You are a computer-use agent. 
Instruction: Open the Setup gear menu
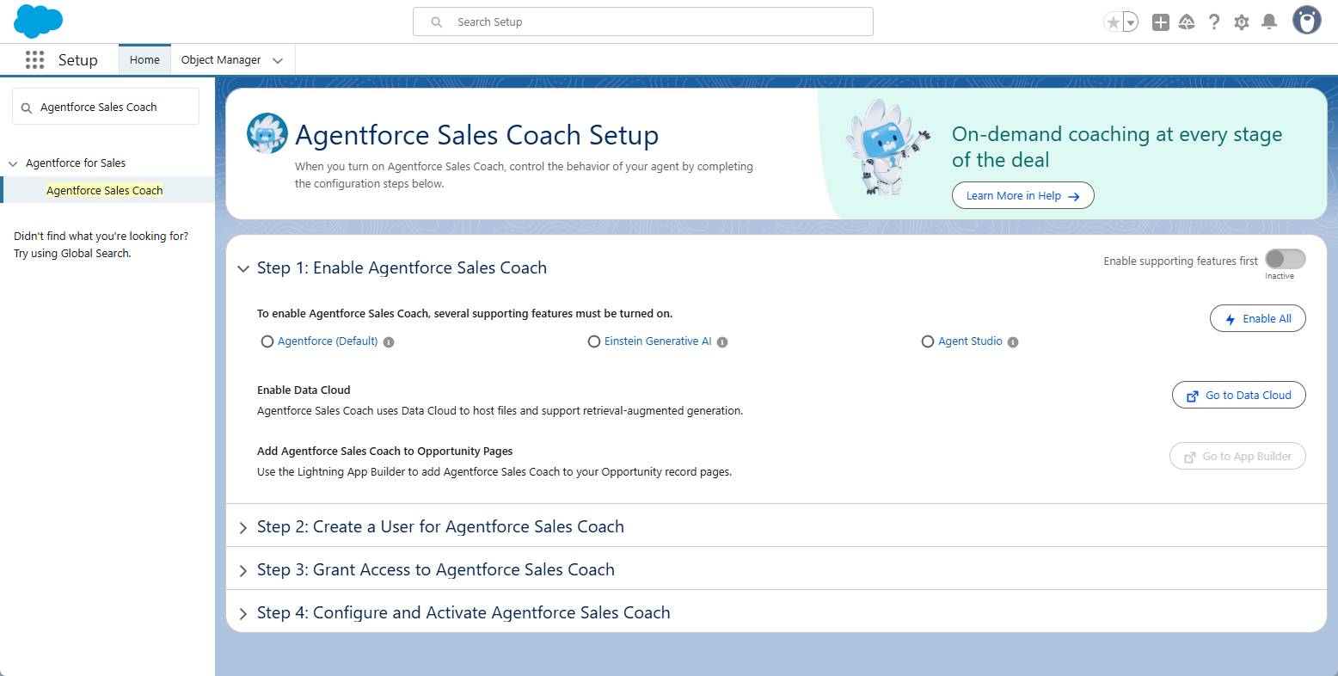click(1242, 22)
